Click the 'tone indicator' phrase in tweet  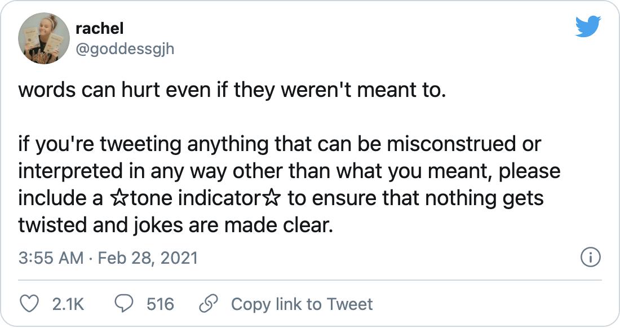click(195, 198)
